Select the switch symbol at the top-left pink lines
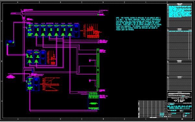Image resolution: width=195 pixels, height=122 pixels. (x=22, y=11)
